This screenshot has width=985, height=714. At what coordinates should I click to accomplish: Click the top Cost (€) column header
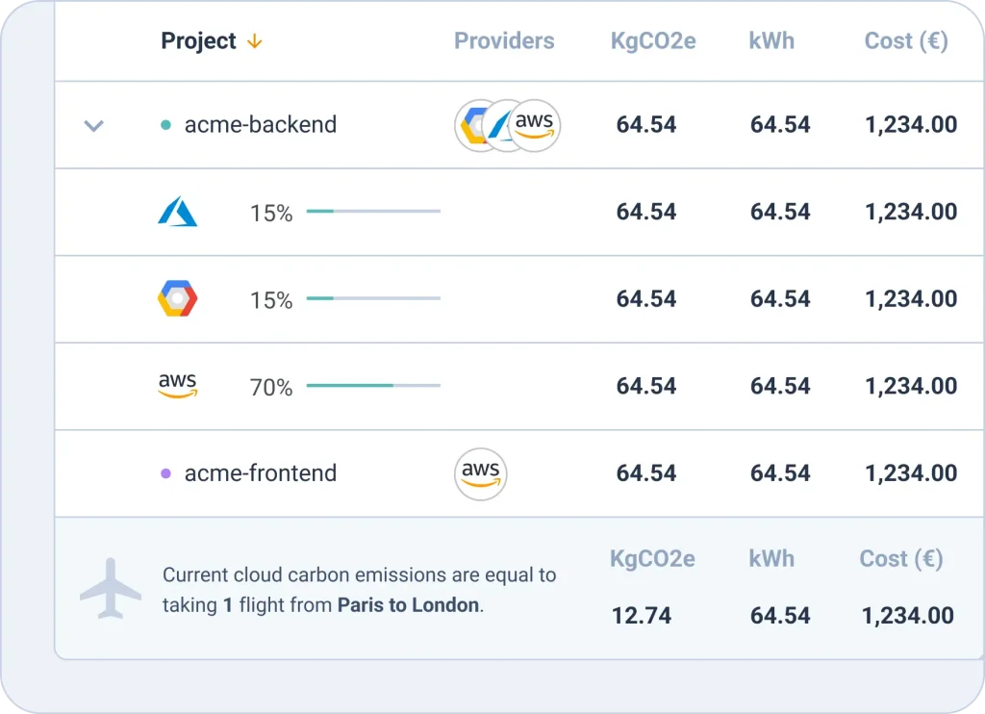906,40
